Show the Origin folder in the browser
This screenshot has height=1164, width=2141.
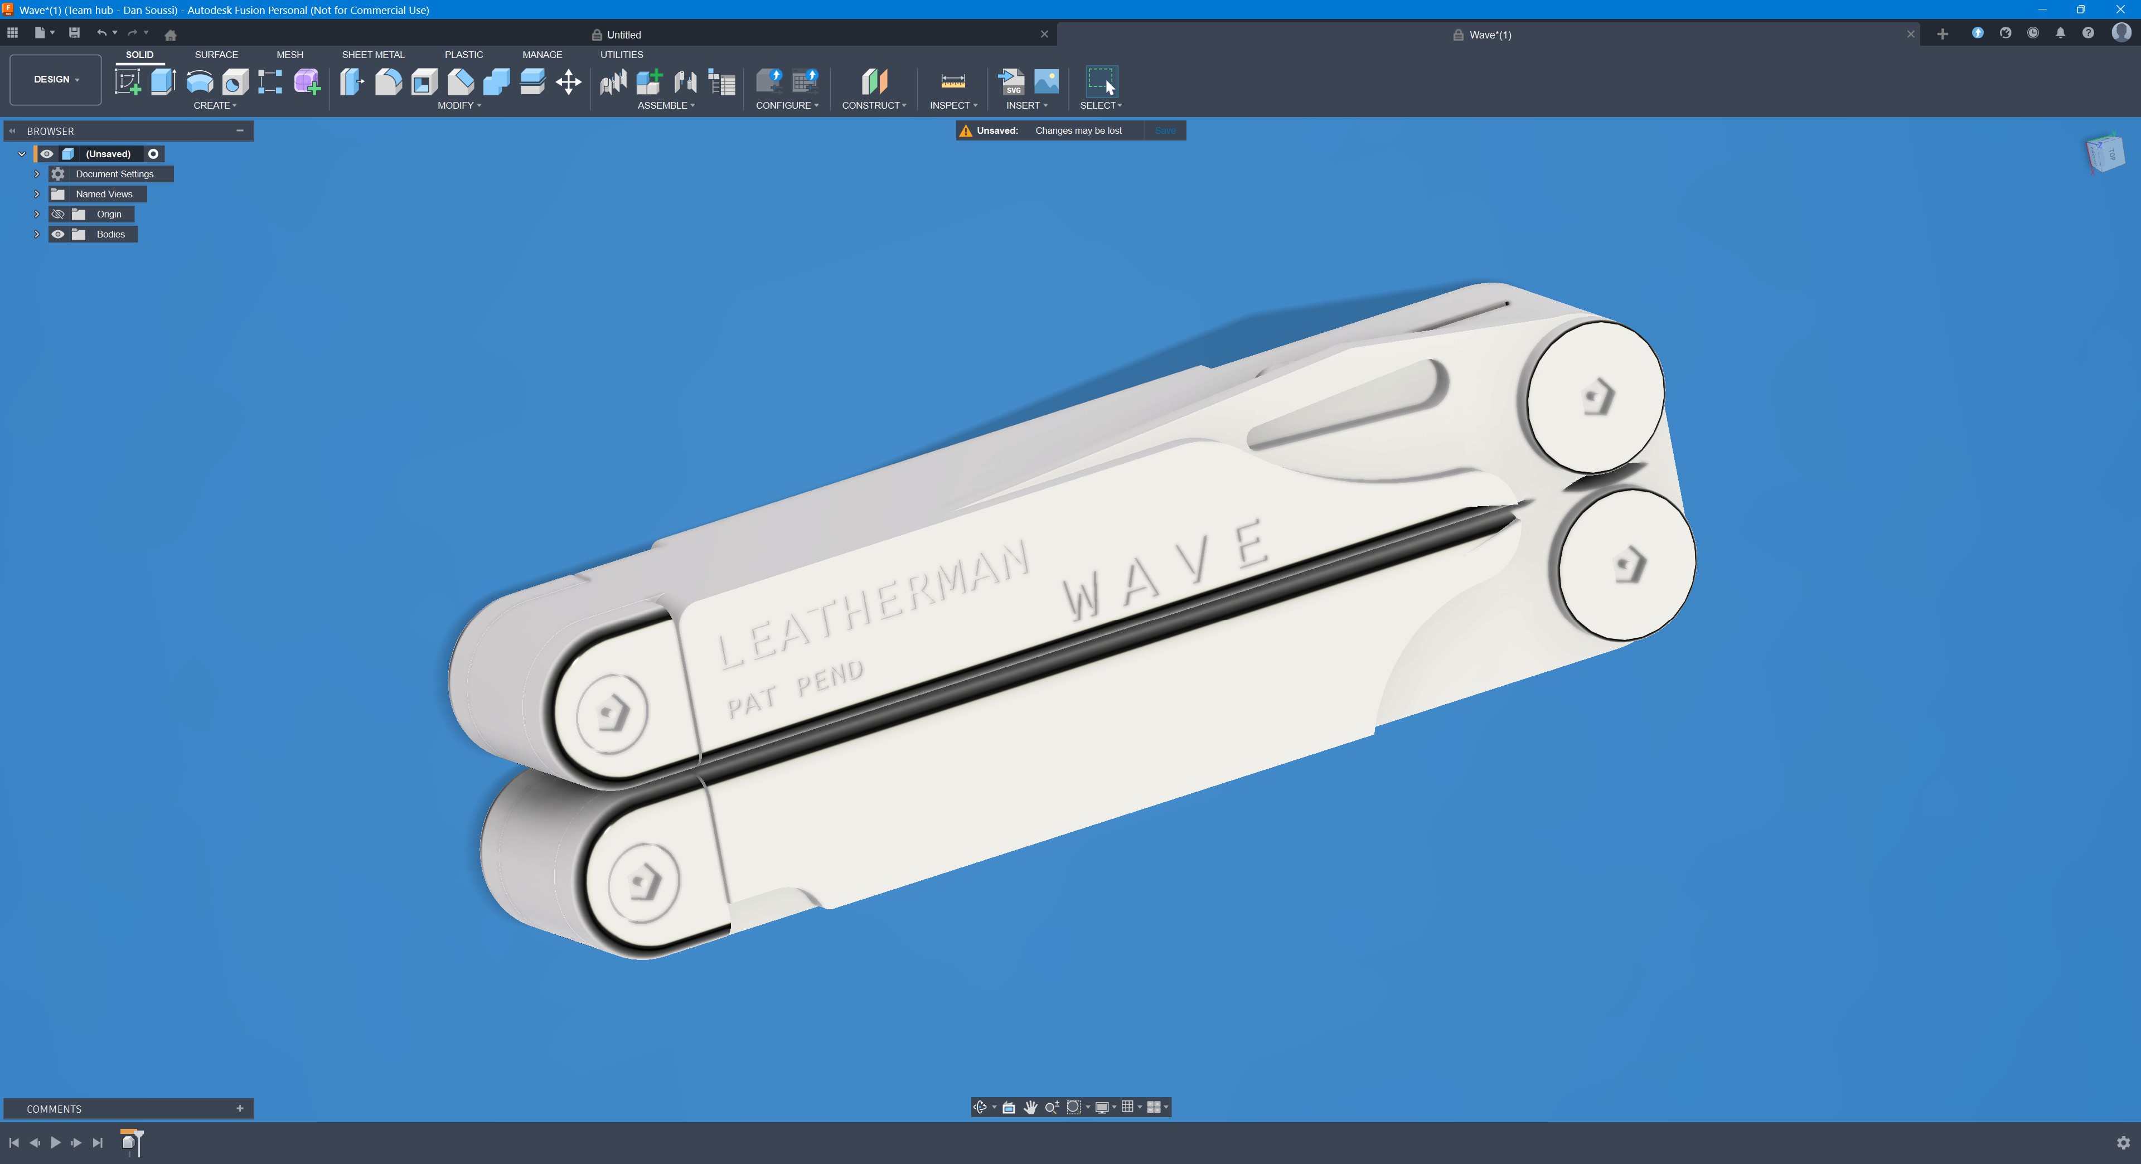[x=57, y=214]
